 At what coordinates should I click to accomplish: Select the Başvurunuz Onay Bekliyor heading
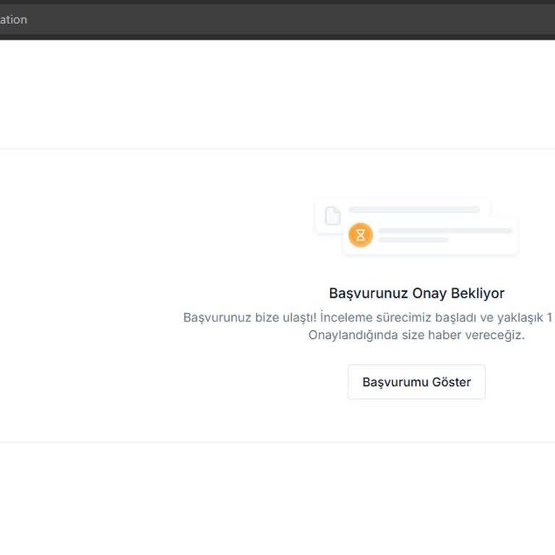pyautogui.click(x=416, y=293)
